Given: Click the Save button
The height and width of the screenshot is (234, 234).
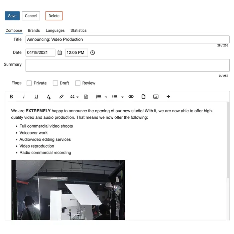Looking at the screenshot, I should point(12,16).
